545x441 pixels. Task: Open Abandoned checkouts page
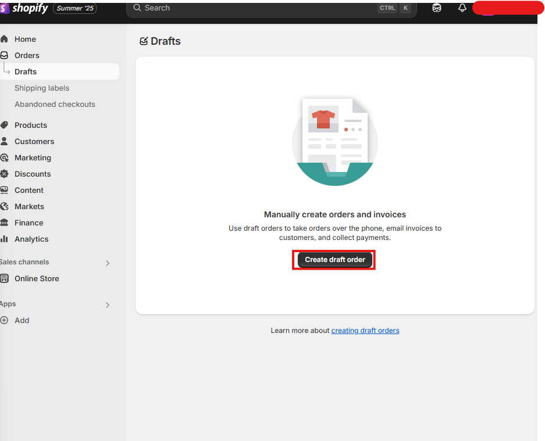point(55,104)
